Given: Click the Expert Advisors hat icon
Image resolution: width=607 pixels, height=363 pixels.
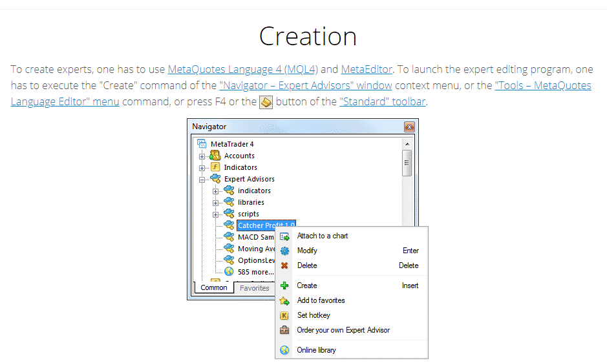Looking at the screenshot, I should pyautogui.click(x=215, y=178).
